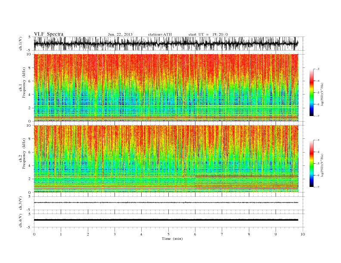The width and height of the screenshot is (341, 263).
Task: Click the '10' label on the time axis
Action: 303,234
